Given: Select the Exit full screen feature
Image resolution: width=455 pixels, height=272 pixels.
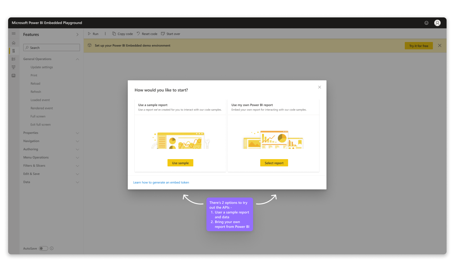Looking at the screenshot, I should pyautogui.click(x=41, y=125).
